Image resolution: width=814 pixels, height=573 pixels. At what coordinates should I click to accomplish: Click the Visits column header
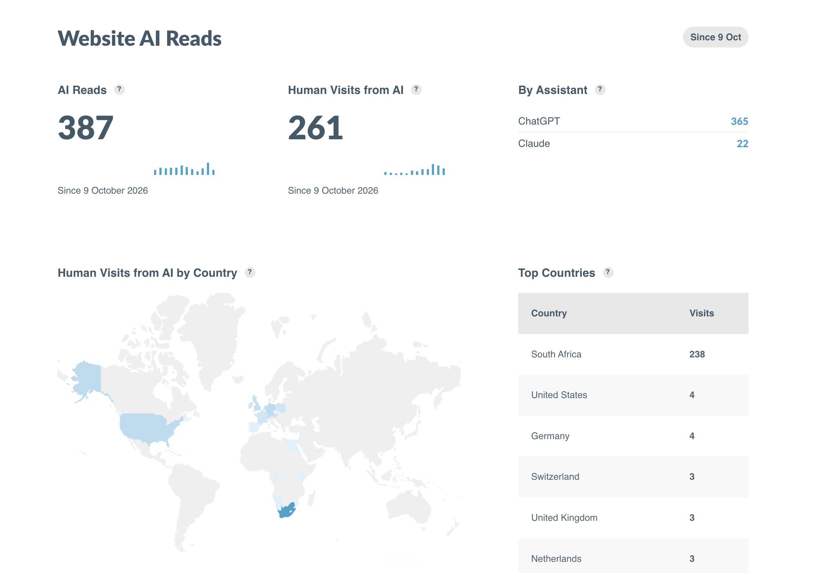(x=701, y=313)
